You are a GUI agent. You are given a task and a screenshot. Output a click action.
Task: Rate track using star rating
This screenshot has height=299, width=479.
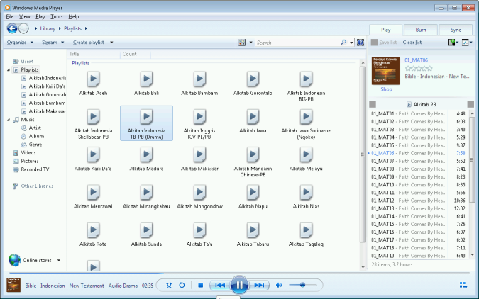coord(419,68)
